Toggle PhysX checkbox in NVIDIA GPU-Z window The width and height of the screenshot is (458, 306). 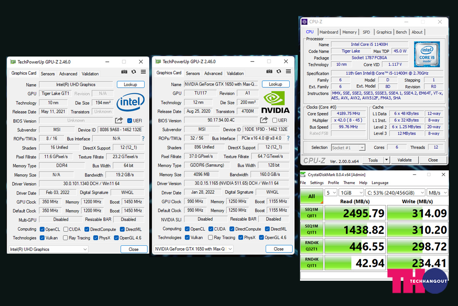tap(241, 237)
